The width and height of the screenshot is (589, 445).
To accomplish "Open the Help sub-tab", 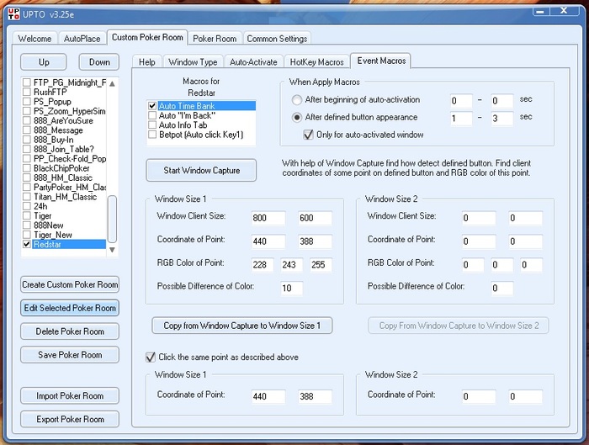I will pyautogui.click(x=147, y=62).
